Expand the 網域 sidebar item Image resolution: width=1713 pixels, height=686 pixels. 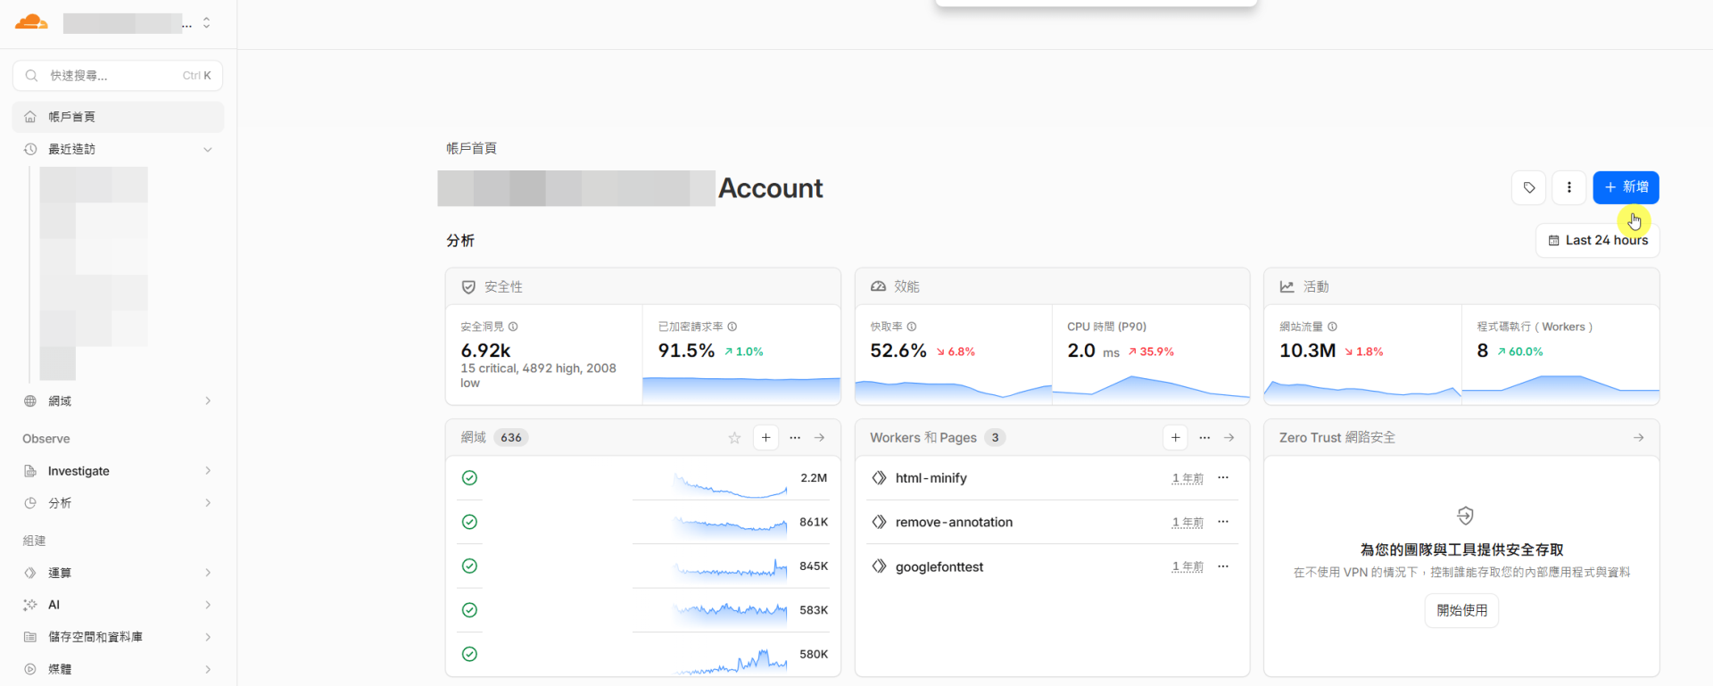(118, 401)
